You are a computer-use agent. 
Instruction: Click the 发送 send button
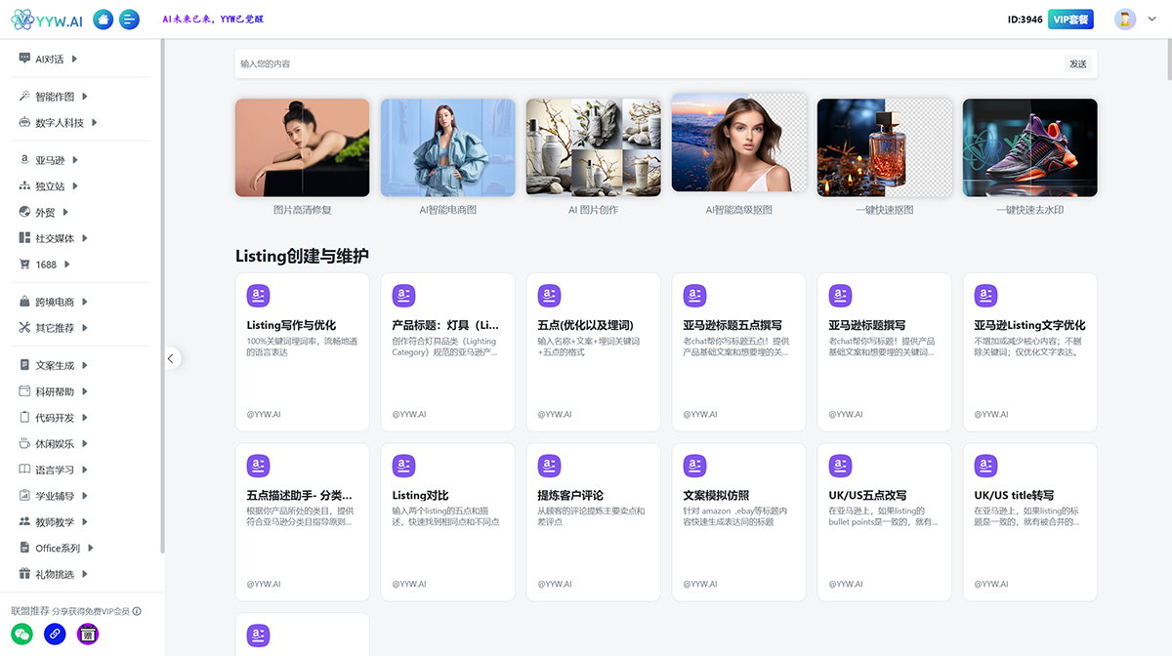[1077, 63]
